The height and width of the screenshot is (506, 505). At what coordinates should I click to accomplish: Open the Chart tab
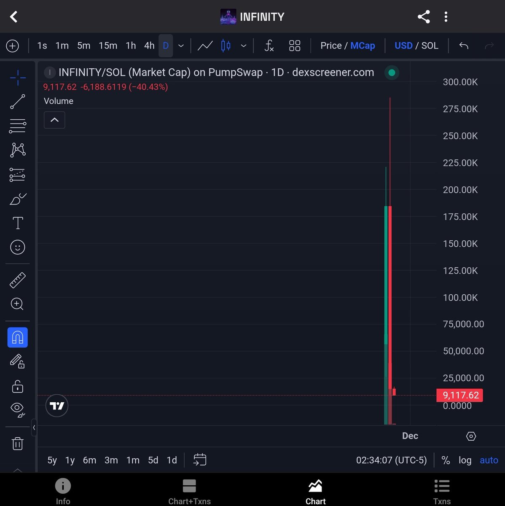coord(315,492)
